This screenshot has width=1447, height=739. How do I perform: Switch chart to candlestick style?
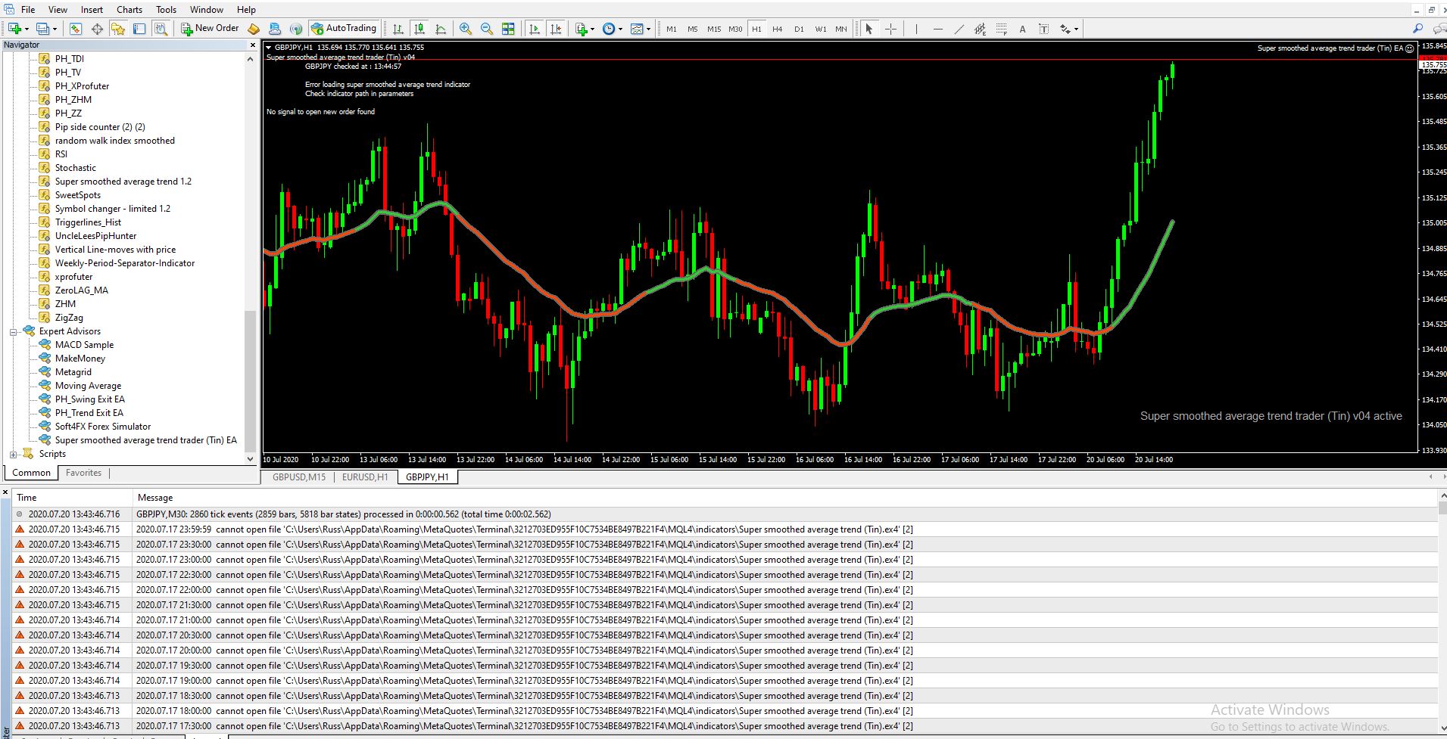tap(419, 29)
